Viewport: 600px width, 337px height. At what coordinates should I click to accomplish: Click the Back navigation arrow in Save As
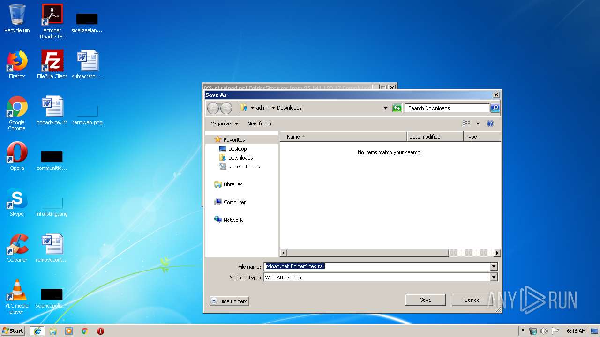[x=213, y=108]
